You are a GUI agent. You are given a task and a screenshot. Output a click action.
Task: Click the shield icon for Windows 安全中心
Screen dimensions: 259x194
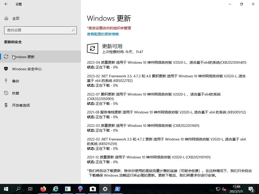coord(6,69)
